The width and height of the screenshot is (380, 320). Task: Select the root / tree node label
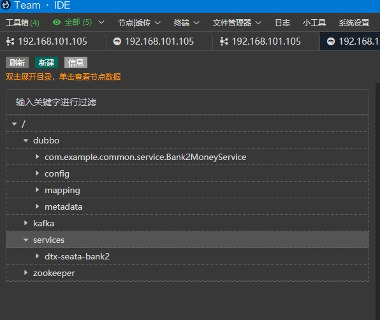click(24, 124)
